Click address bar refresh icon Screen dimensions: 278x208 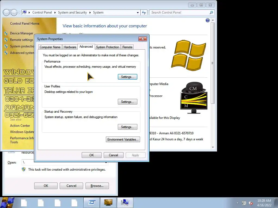[x=144, y=12]
